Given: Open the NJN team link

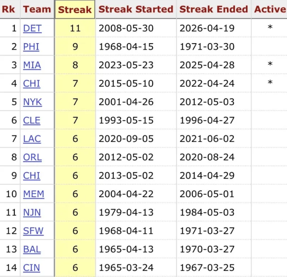Looking at the screenshot, I should 32,212.
